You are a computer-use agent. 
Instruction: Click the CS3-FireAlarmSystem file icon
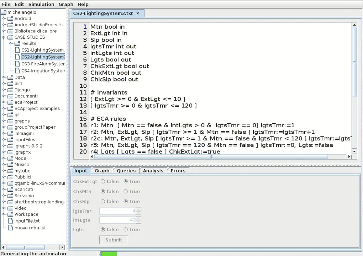(x=17, y=64)
